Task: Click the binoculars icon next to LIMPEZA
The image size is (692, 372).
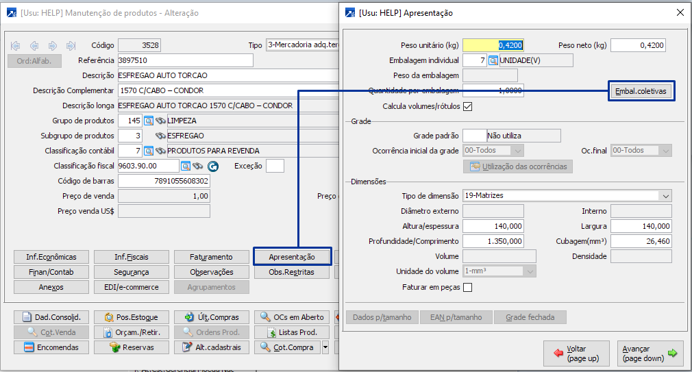Action: pos(160,121)
